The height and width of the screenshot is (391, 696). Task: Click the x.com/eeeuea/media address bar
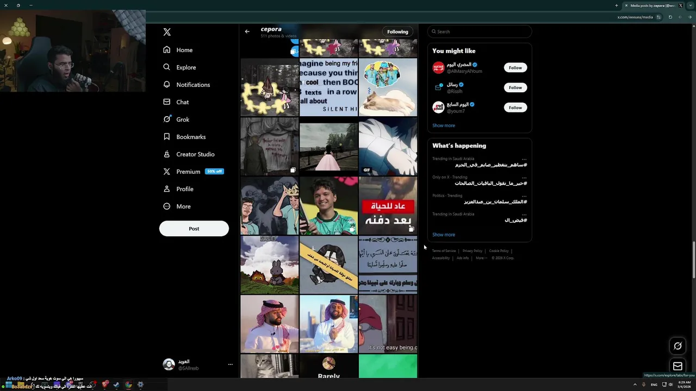coord(635,17)
